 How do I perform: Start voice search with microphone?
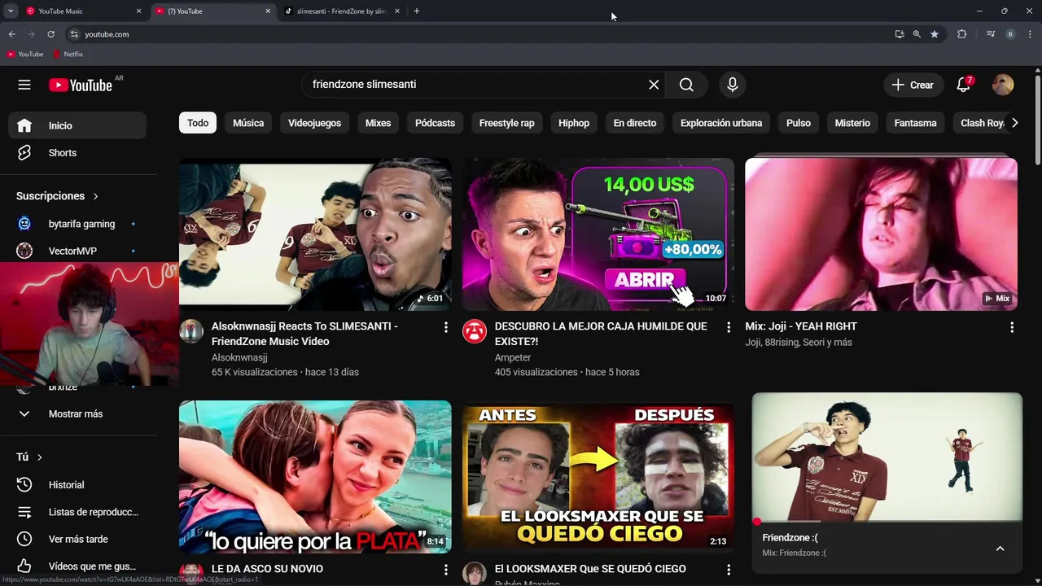tap(733, 85)
